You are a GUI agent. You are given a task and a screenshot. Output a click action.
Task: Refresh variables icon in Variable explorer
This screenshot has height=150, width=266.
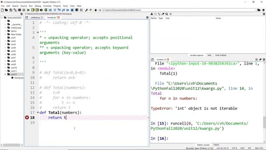[x=170, y=14]
